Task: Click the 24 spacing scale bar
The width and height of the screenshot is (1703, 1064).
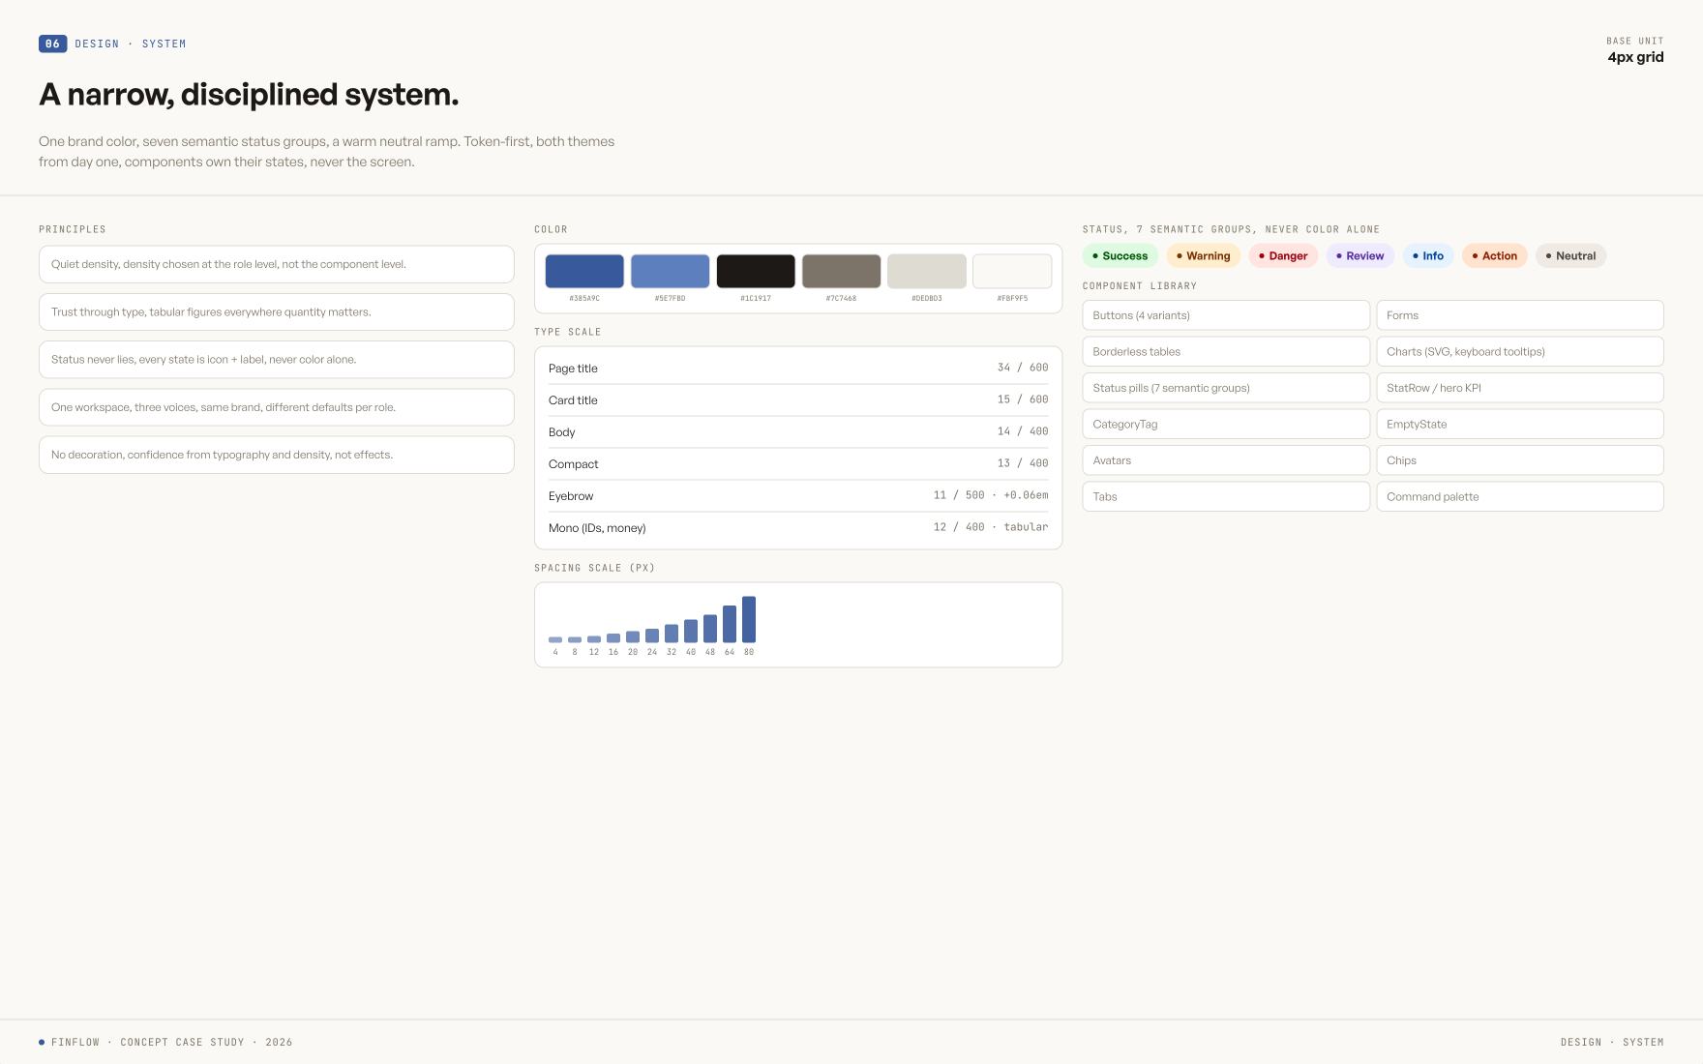Action: coord(652,635)
